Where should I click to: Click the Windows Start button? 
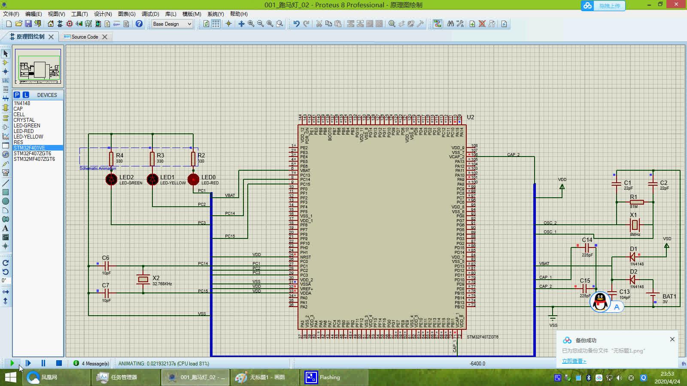(10, 377)
